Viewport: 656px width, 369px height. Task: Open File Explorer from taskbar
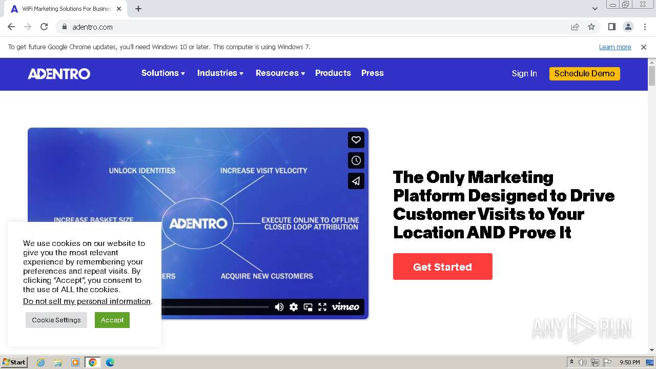tap(58, 362)
